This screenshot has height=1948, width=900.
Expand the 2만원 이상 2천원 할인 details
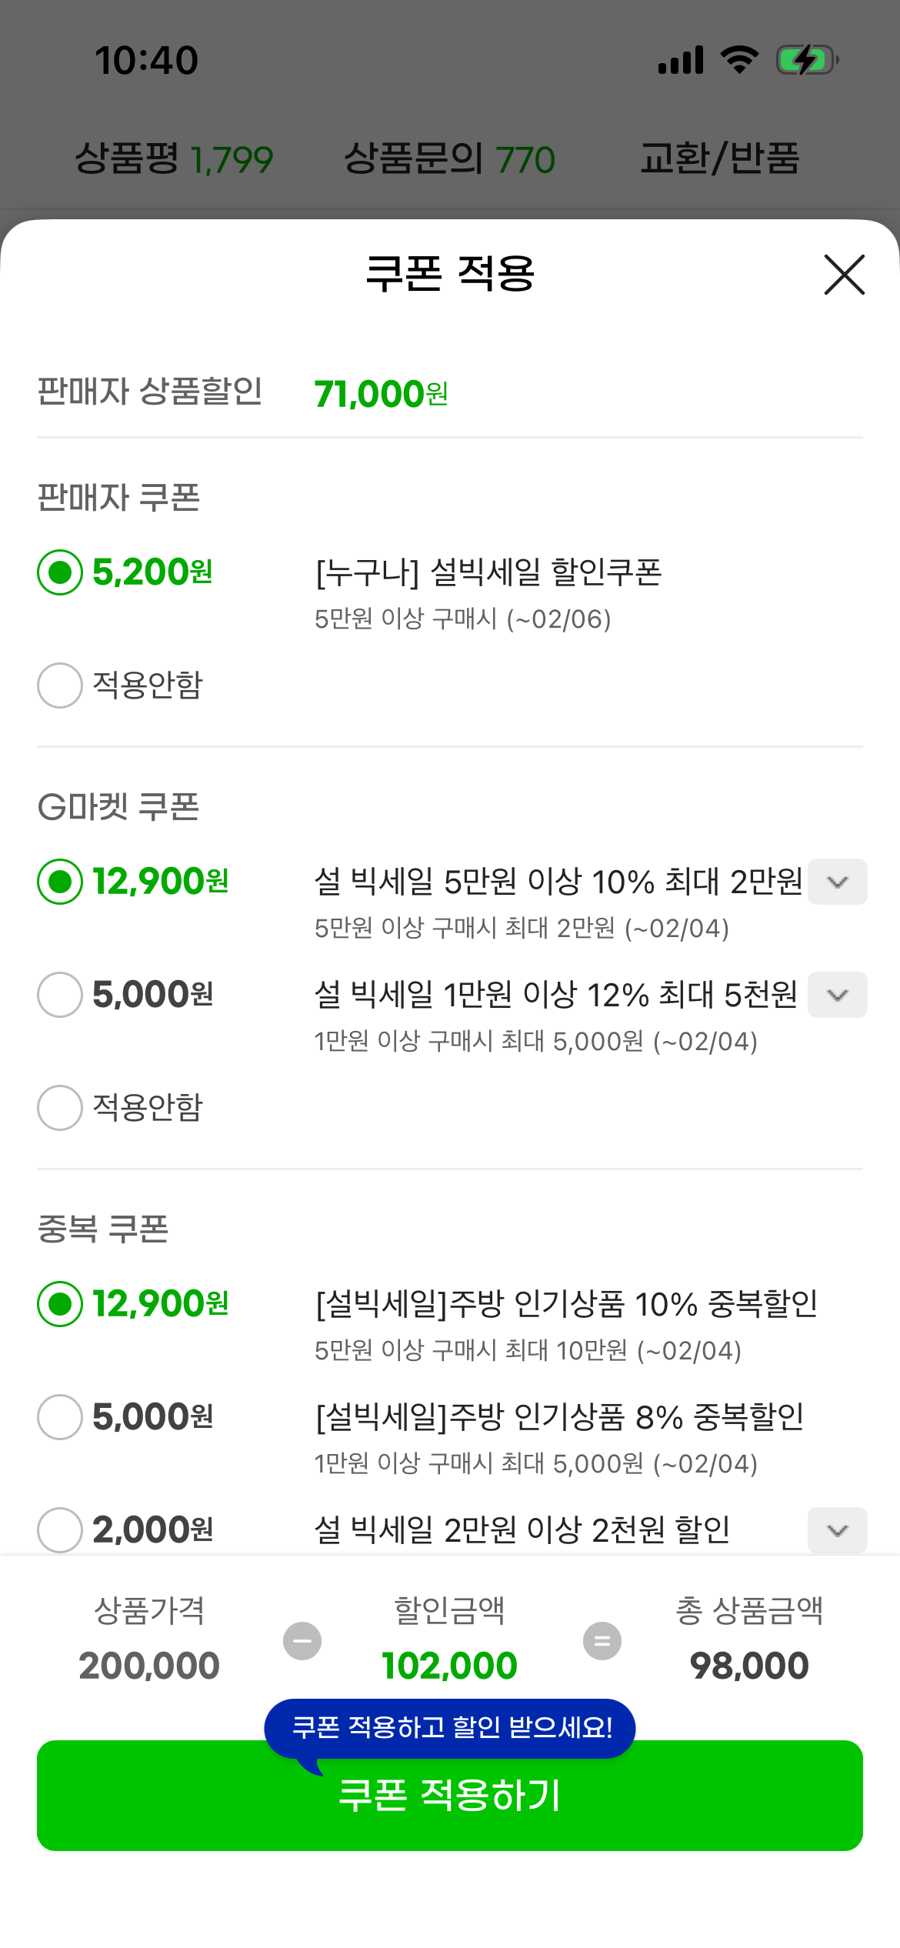837,1530
